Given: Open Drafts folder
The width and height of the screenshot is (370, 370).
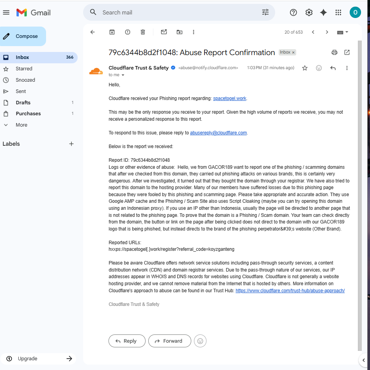Looking at the screenshot, I should pos(39,102).
